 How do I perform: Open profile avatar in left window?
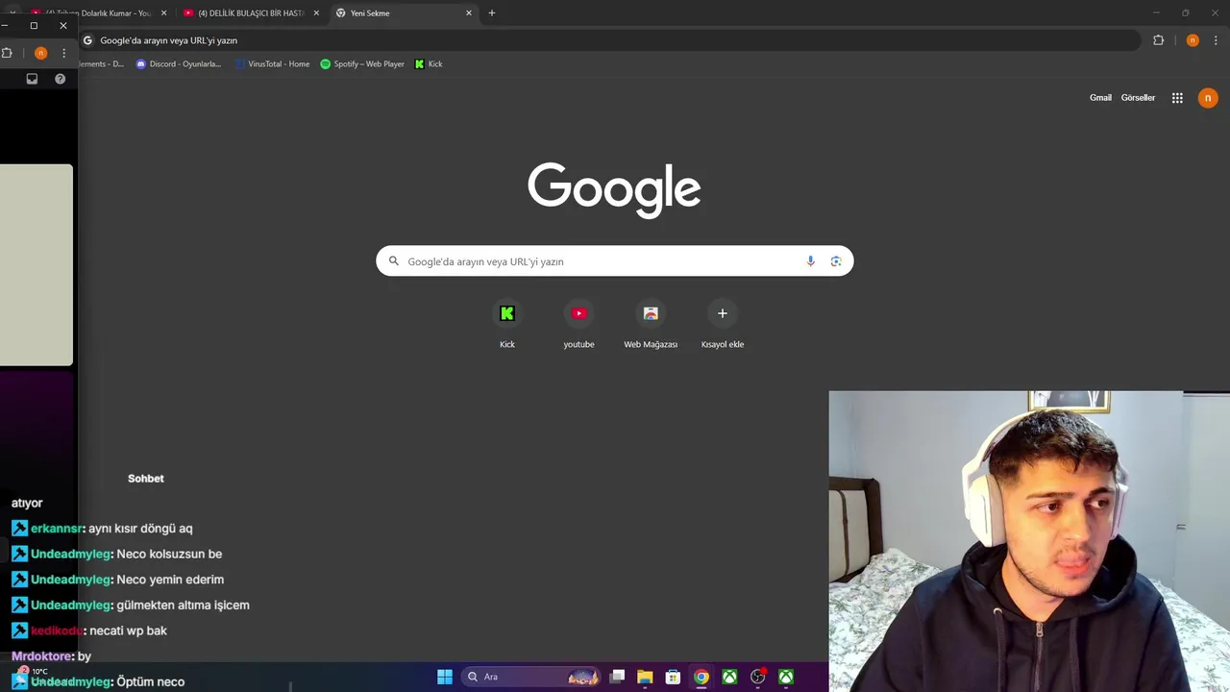[40, 53]
